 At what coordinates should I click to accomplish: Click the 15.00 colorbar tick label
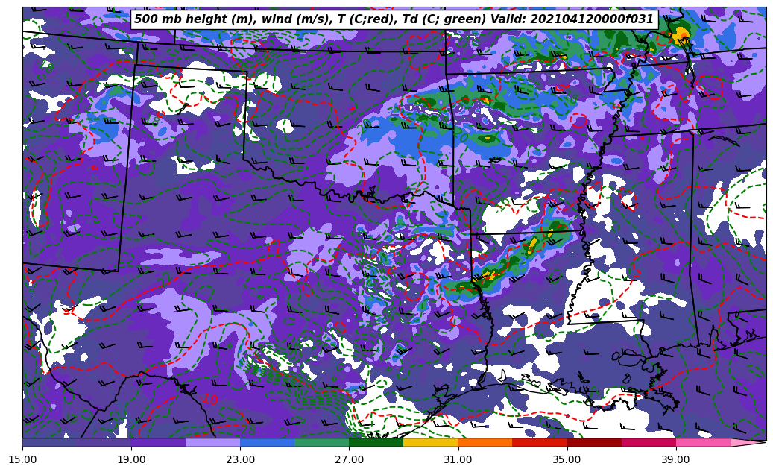pyautogui.click(x=22, y=459)
